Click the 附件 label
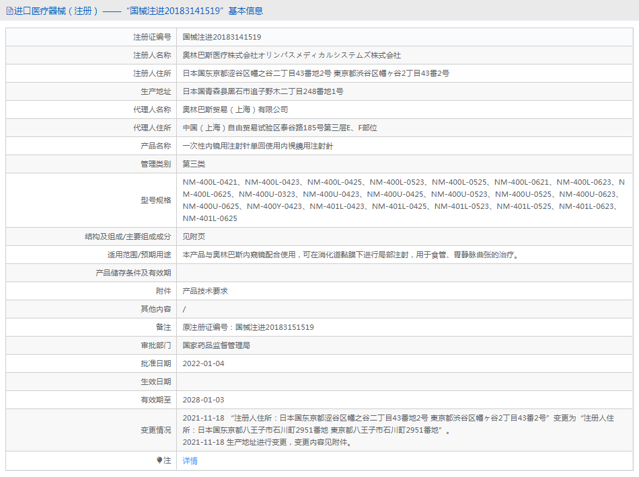Screen dimensions: 639x477 click(x=163, y=291)
